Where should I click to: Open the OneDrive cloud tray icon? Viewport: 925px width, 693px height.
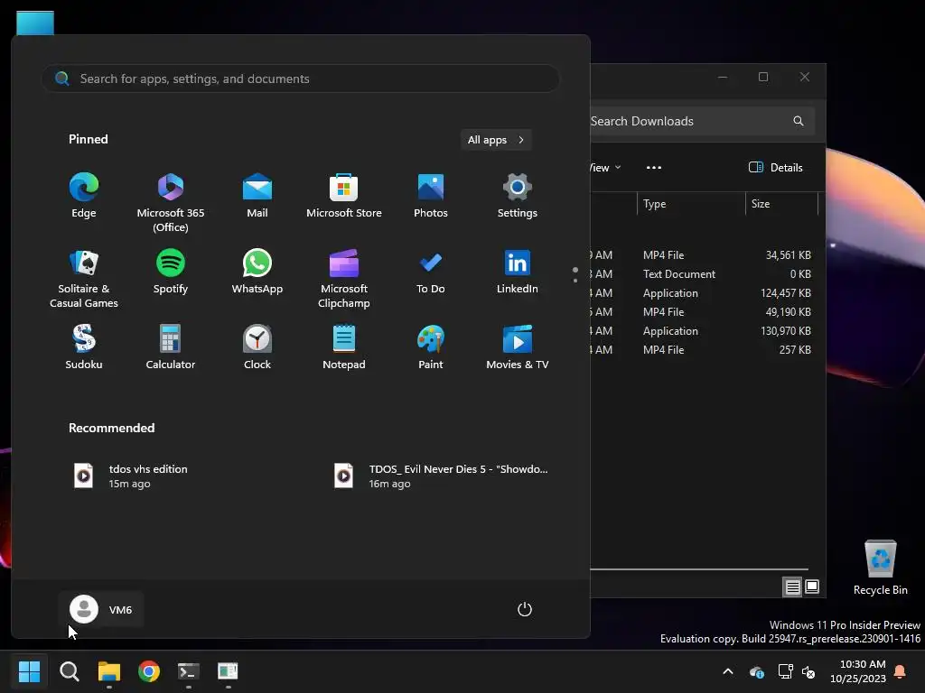[x=757, y=671]
